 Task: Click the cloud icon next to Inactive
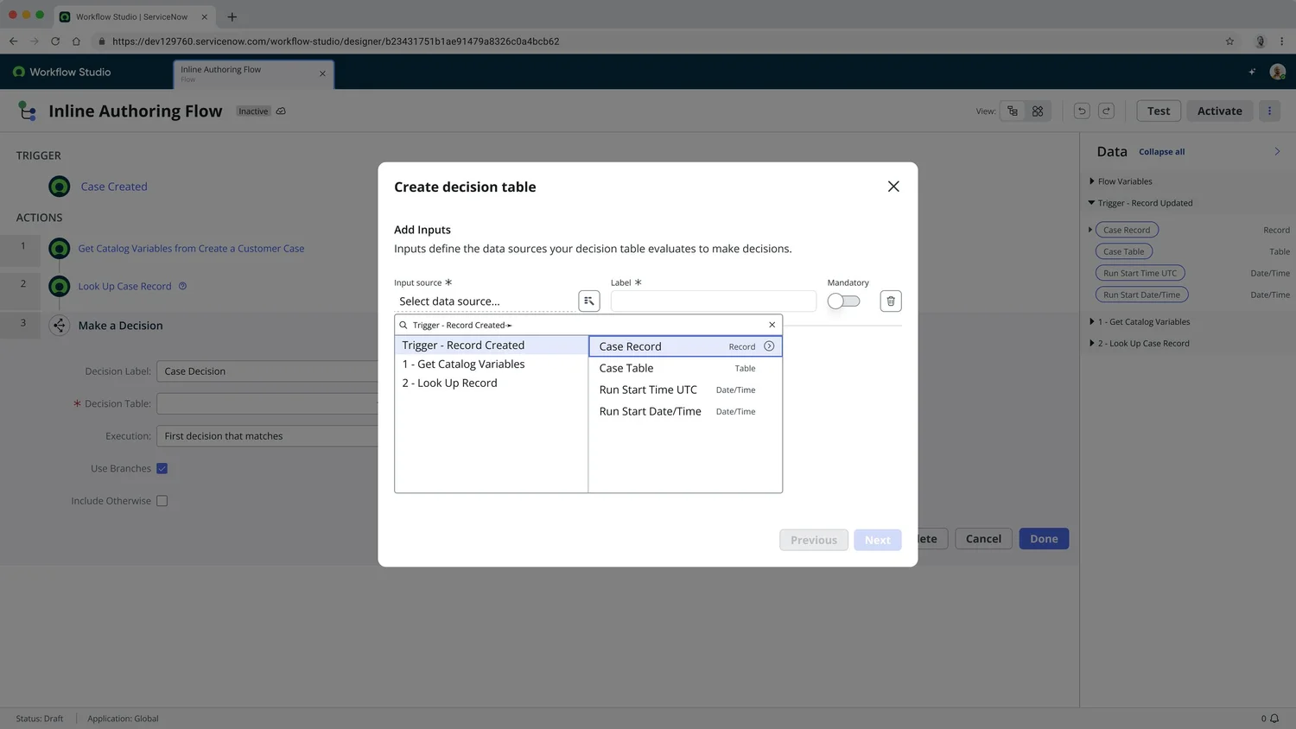tap(281, 111)
